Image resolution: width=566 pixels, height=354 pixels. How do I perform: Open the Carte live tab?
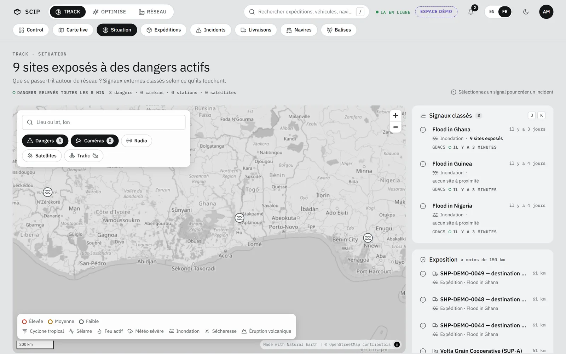[x=73, y=30]
